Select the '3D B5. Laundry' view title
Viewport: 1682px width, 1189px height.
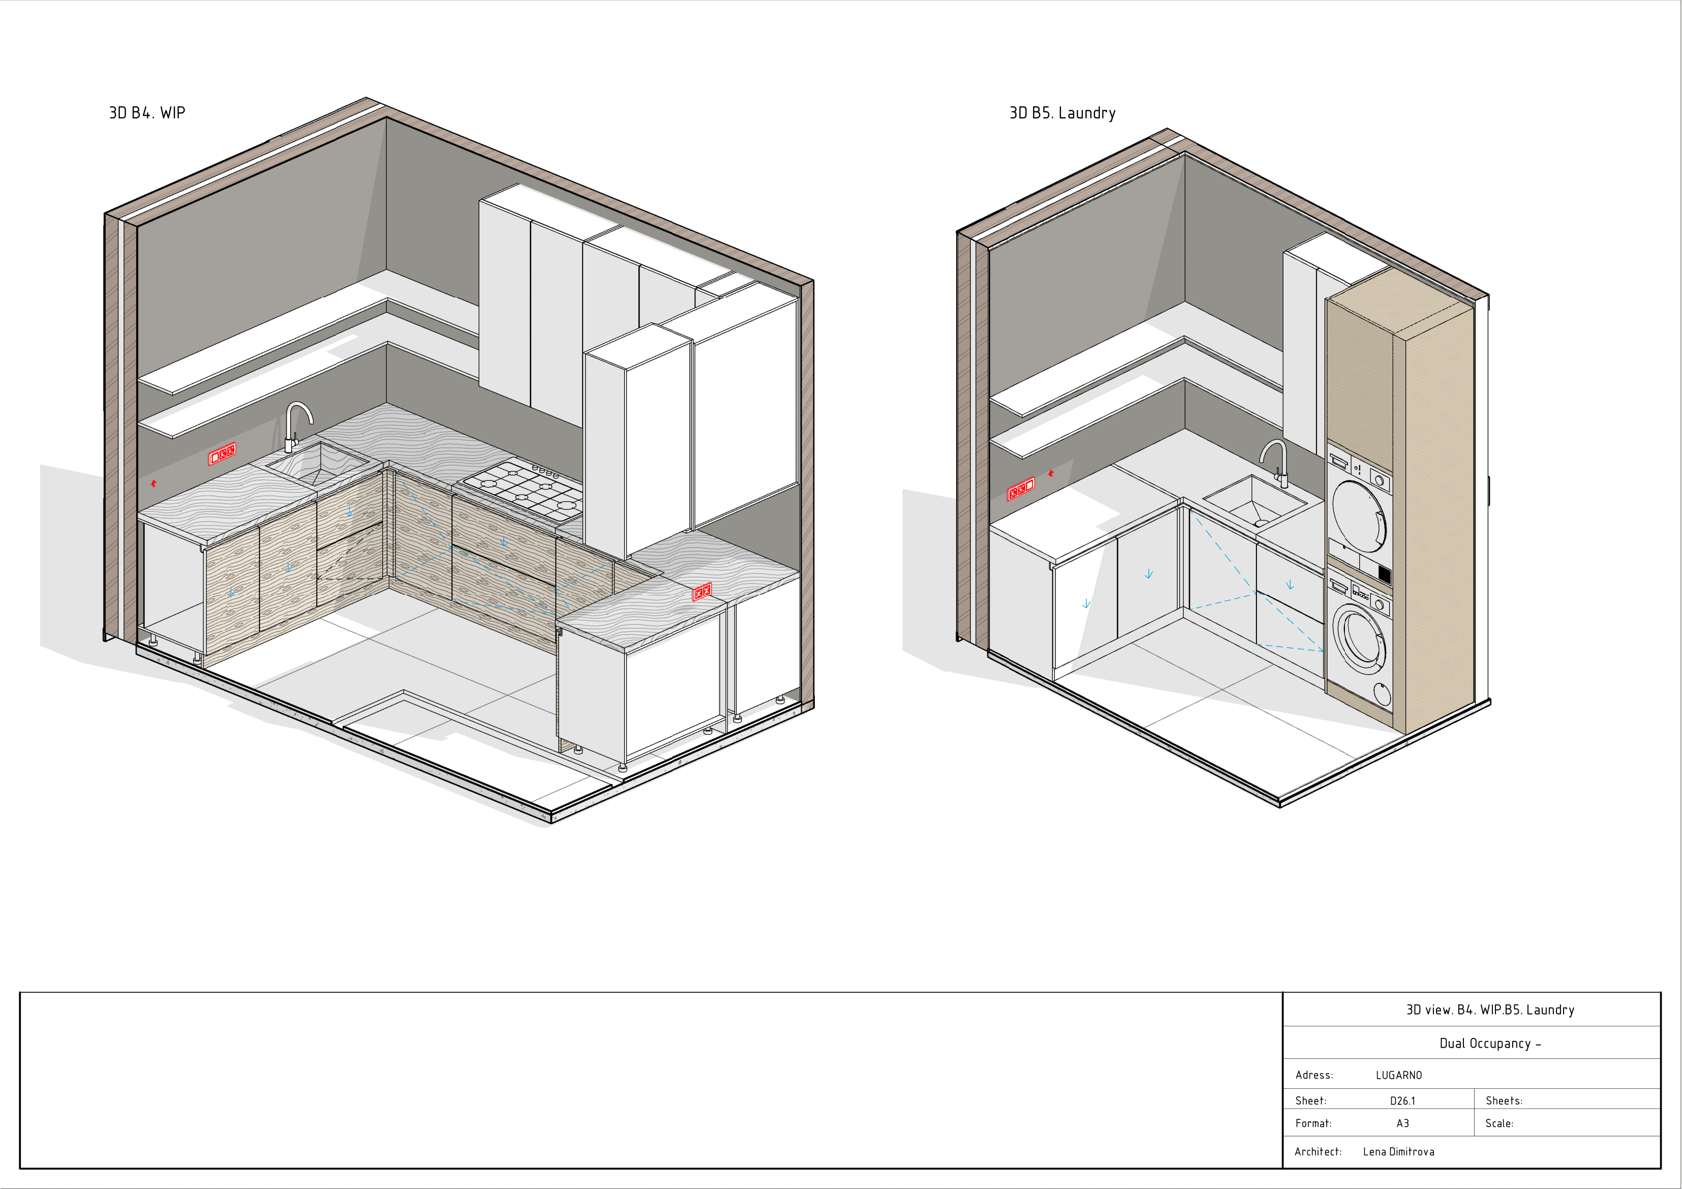tap(1062, 113)
